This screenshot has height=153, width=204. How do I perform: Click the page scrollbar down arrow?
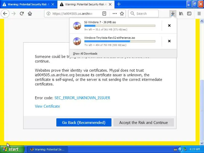click(x=202, y=143)
